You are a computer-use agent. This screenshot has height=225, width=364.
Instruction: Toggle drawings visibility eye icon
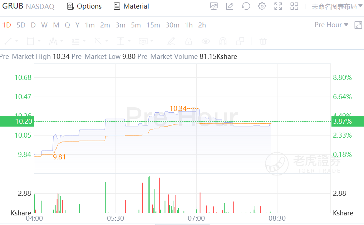(206, 41)
